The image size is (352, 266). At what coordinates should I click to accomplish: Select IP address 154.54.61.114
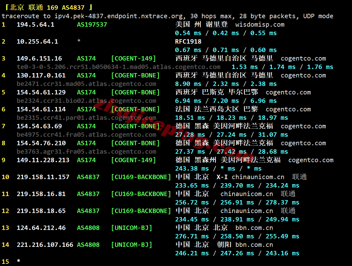[41, 109]
